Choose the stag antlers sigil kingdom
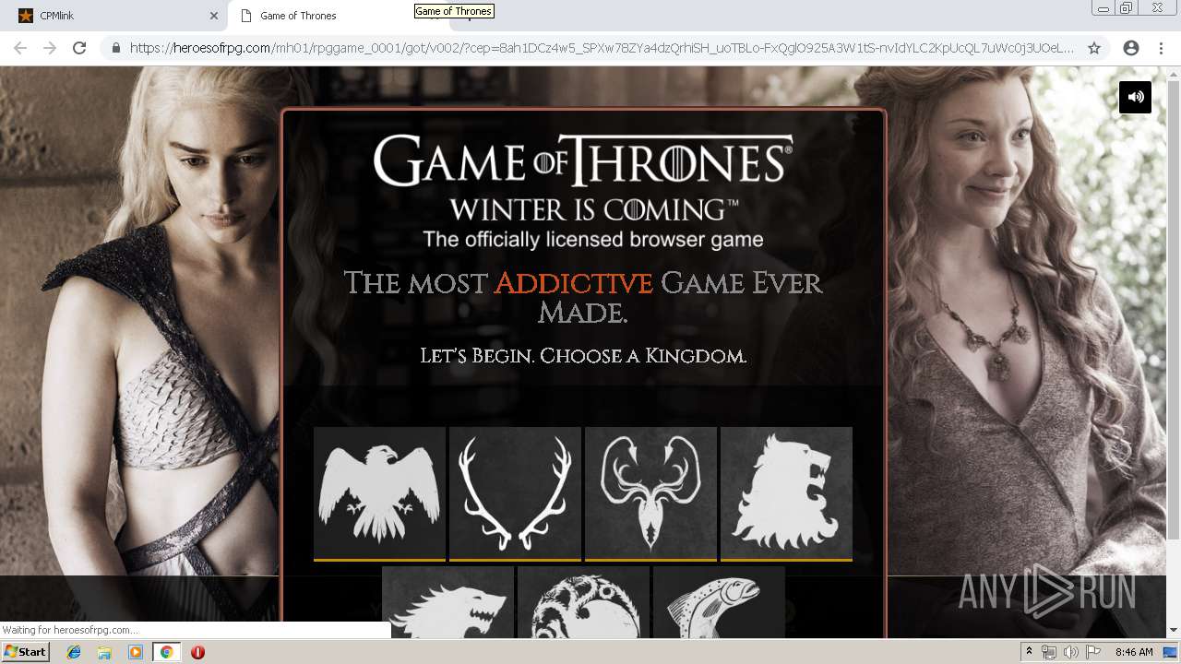Screen dimensions: 1181x664 click(515, 493)
